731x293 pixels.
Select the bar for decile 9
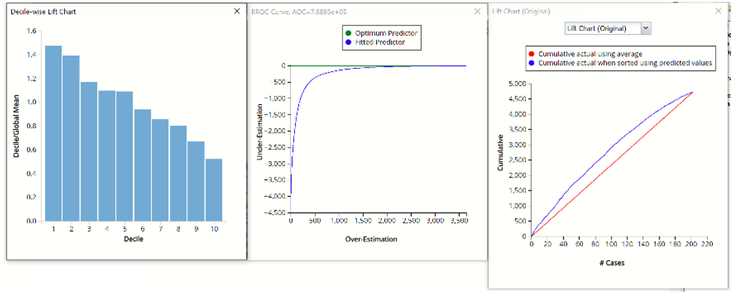point(196,181)
